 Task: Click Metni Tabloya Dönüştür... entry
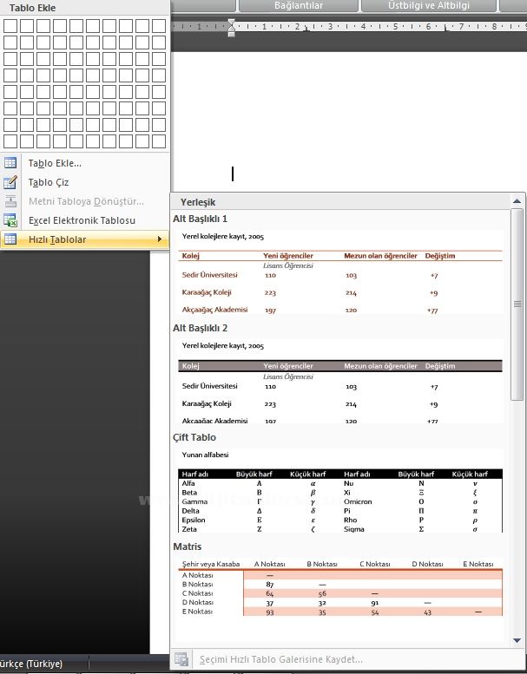click(x=85, y=201)
